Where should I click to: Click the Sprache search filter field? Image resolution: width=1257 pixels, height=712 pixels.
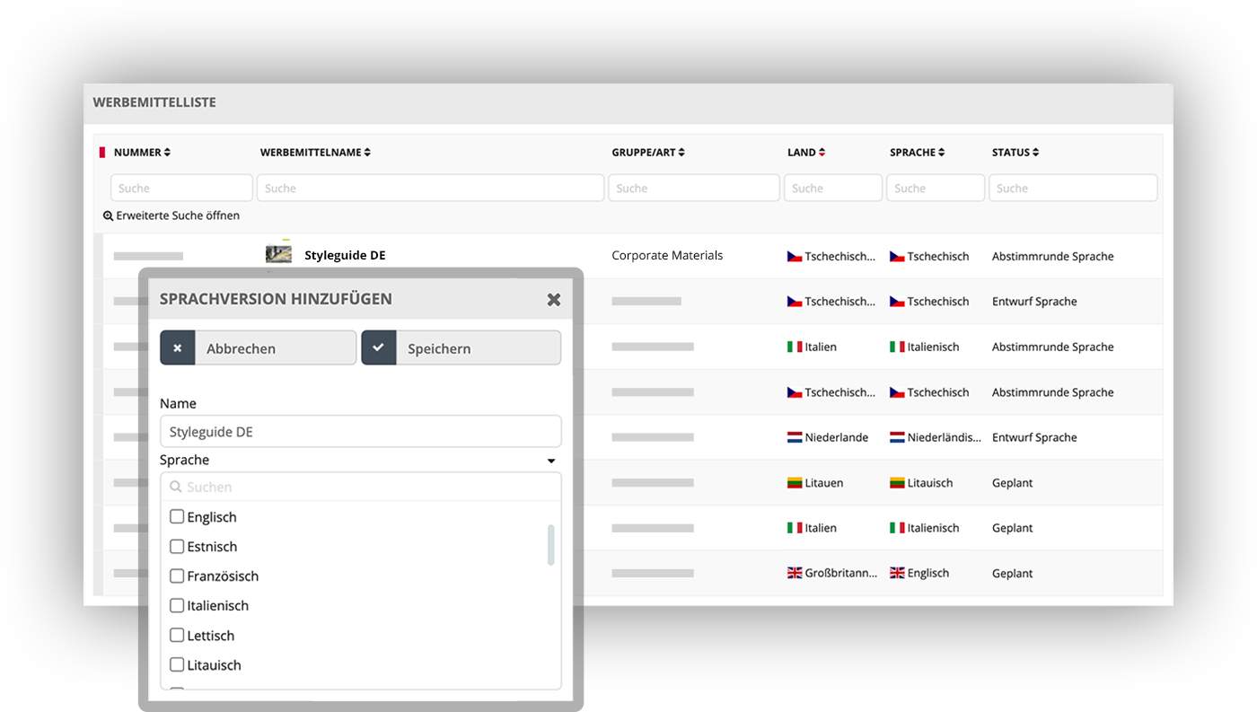(x=936, y=188)
